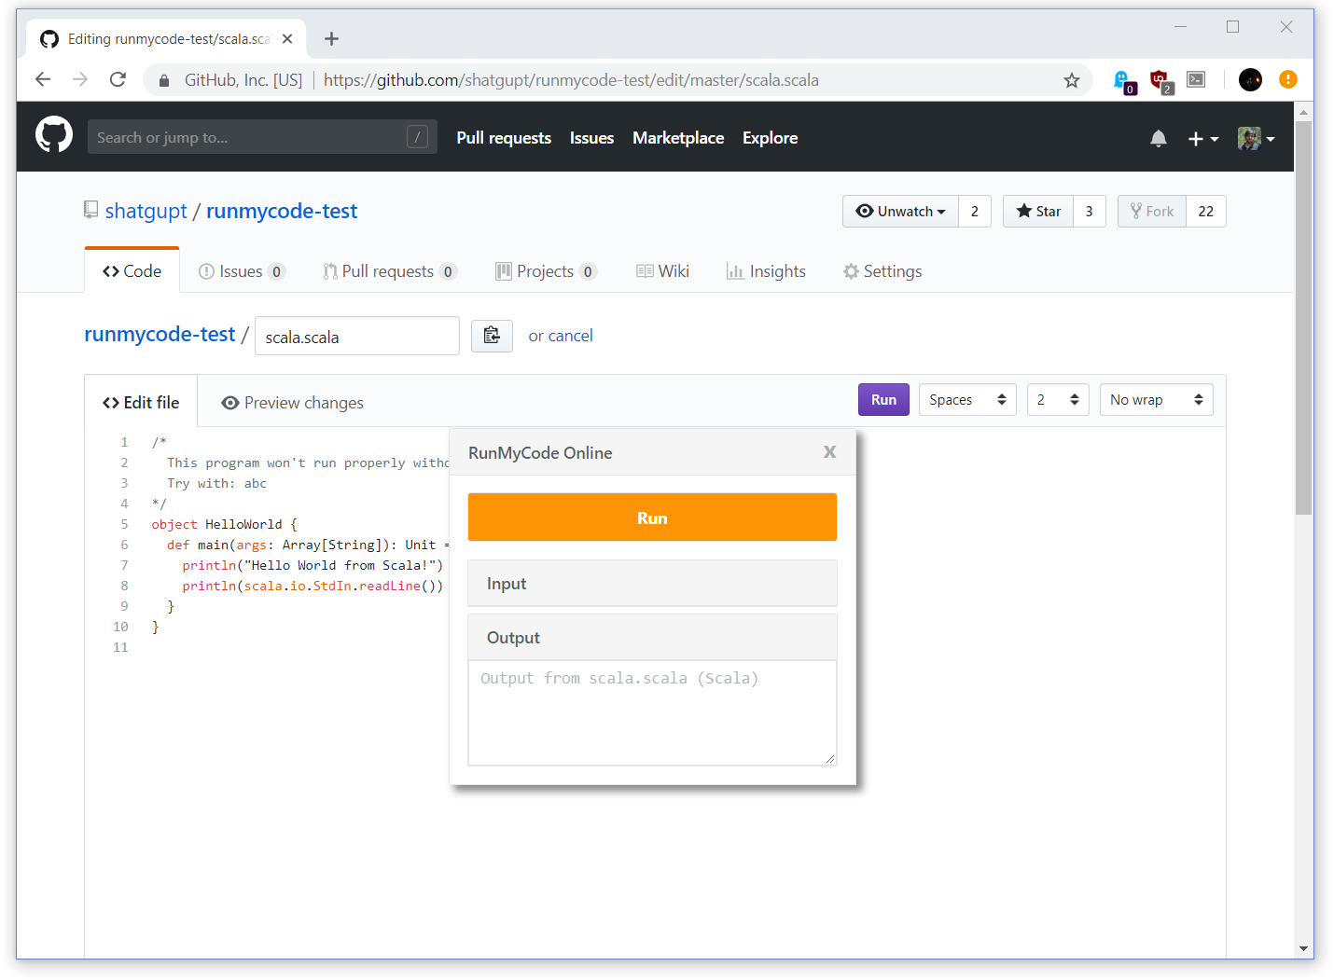Expand the Input section
Viewport: 1334px width, 980px height.
click(652, 583)
